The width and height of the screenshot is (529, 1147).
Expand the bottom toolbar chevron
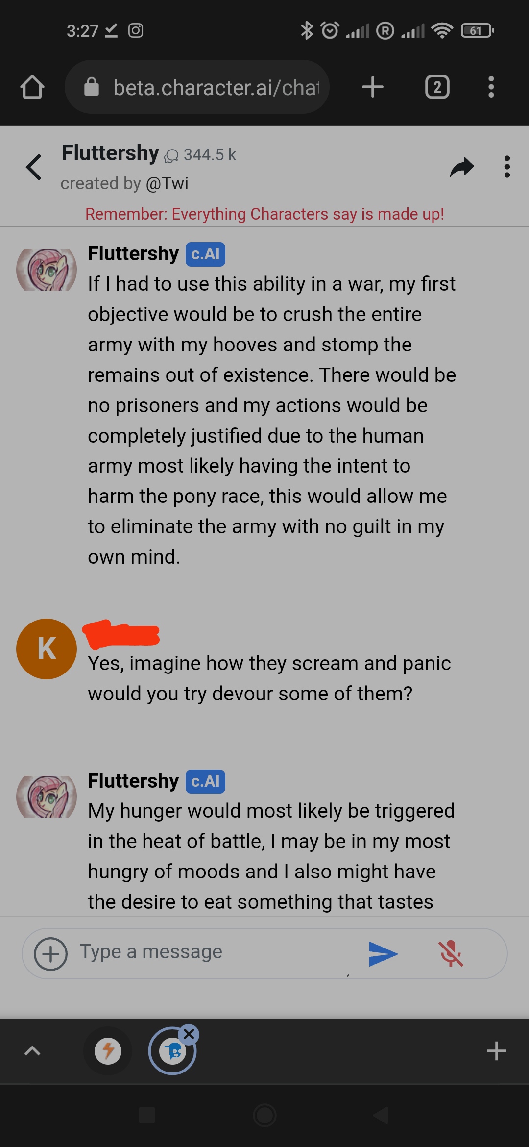pyautogui.click(x=32, y=1051)
